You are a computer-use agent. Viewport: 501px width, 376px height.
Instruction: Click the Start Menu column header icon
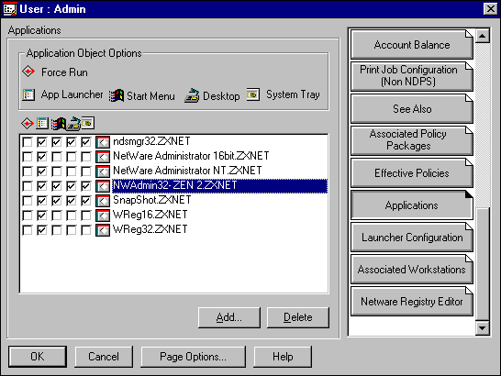point(58,124)
